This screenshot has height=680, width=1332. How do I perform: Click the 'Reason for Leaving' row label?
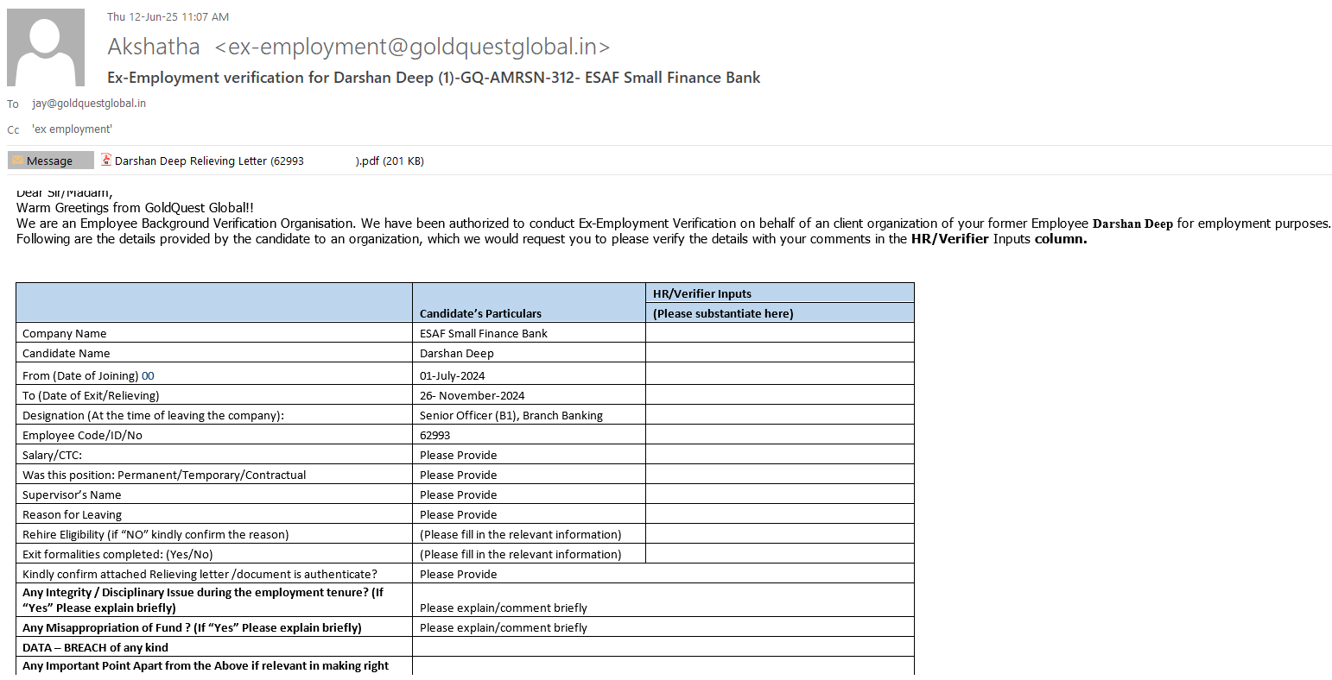[72, 514]
